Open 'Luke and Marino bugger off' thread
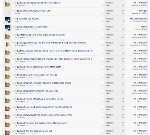150x135 pixels. [44, 107]
